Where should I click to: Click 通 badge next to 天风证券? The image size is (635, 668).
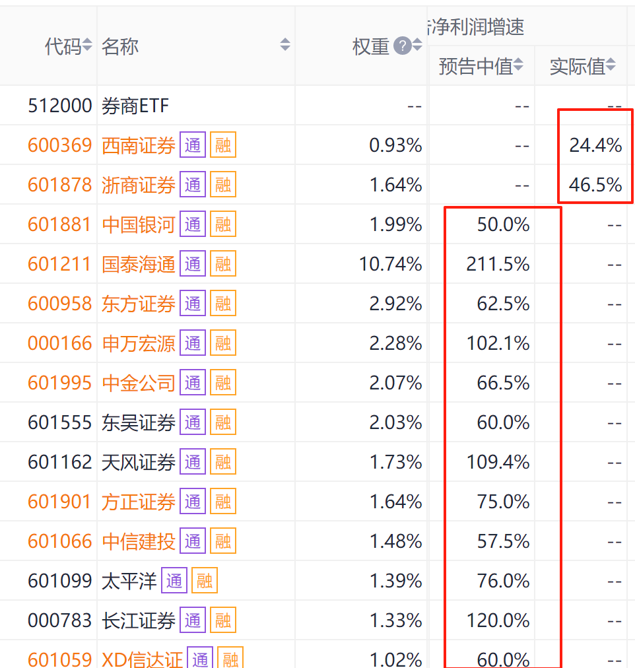tap(193, 462)
